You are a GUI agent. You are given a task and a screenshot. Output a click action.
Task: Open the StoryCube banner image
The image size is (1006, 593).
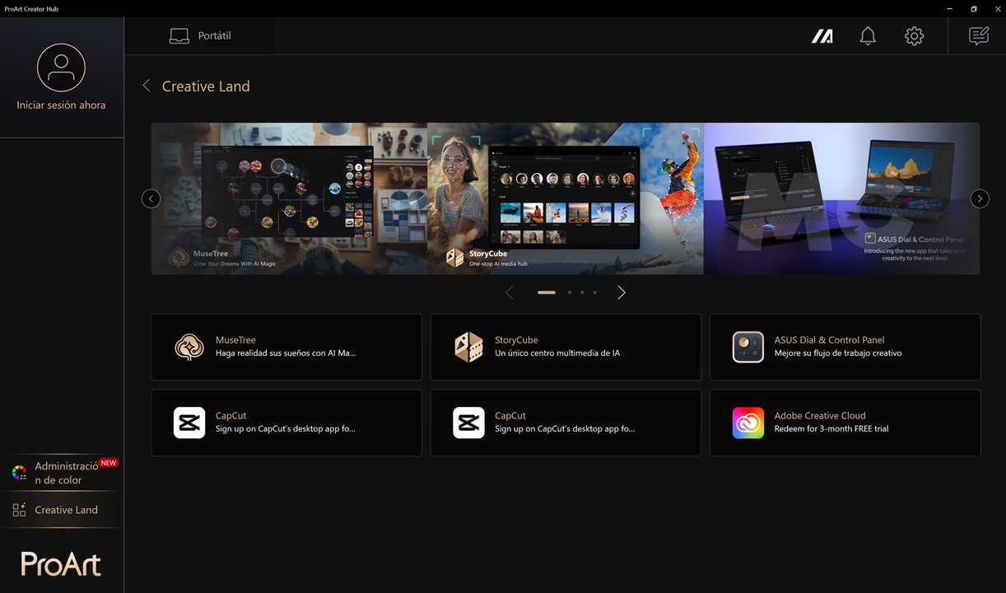coord(565,198)
